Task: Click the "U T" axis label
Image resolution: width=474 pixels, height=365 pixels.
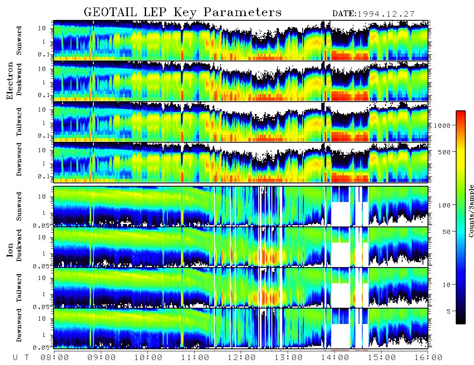Action: [x=21, y=358]
